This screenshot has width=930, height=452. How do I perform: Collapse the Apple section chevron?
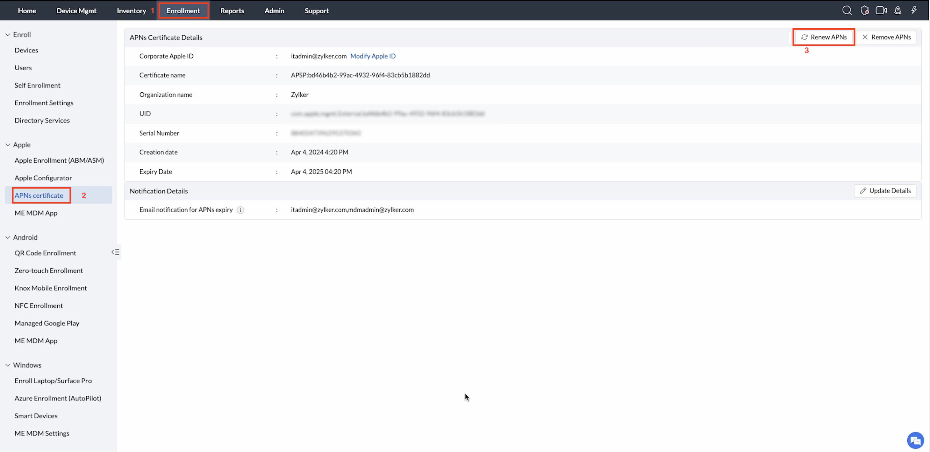[8, 145]
